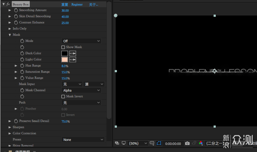Open the Mode dropdown set to Off
Viewport: 257px width, 152px height.
81,41
